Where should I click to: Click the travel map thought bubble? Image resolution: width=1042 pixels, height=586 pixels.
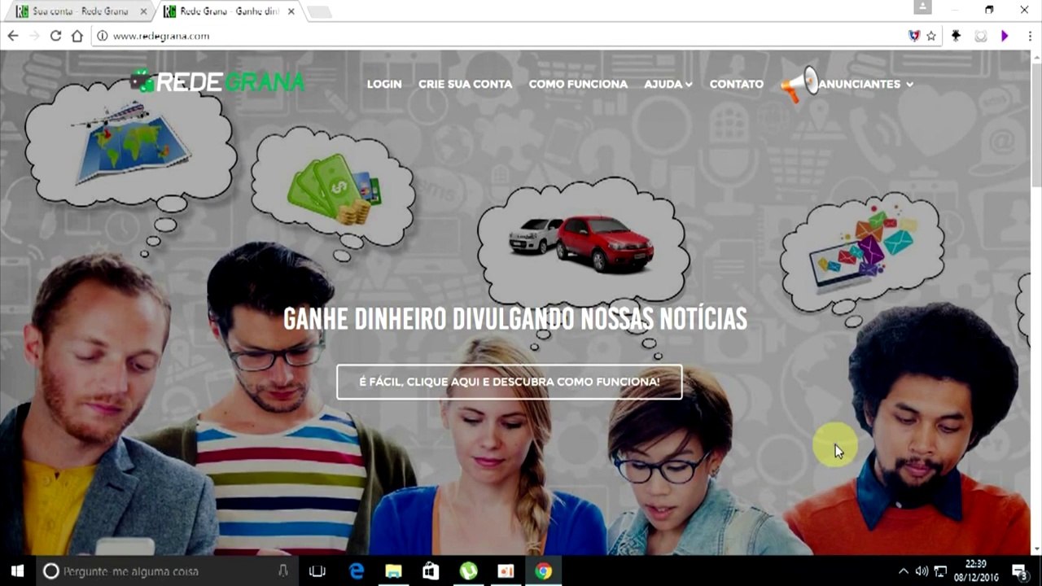tap(130, 142)
